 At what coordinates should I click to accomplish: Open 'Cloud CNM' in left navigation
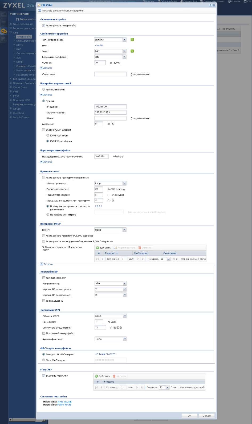[20, 88]
